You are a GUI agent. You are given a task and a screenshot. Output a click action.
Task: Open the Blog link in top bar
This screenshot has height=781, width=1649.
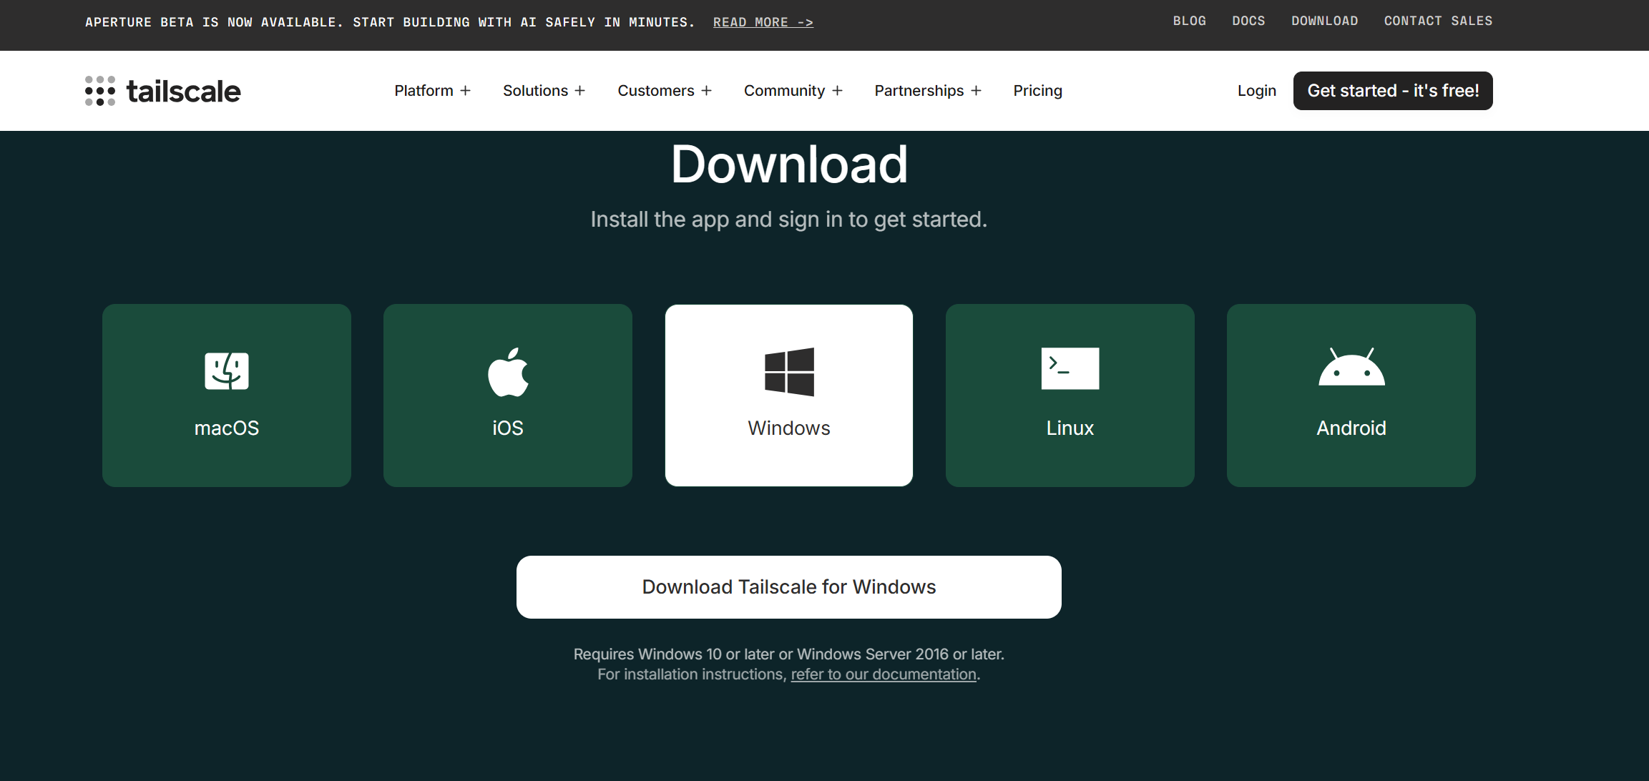tap(1189, 21)
